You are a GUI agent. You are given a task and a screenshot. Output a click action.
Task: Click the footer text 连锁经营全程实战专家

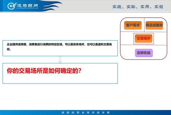click(x=85, y=113)
